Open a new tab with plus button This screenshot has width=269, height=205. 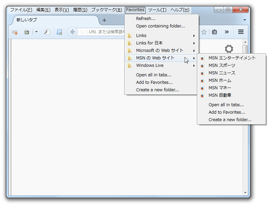click(x=104, y=20)
